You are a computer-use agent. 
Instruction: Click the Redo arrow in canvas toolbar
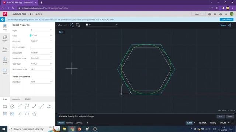(66, 25)
